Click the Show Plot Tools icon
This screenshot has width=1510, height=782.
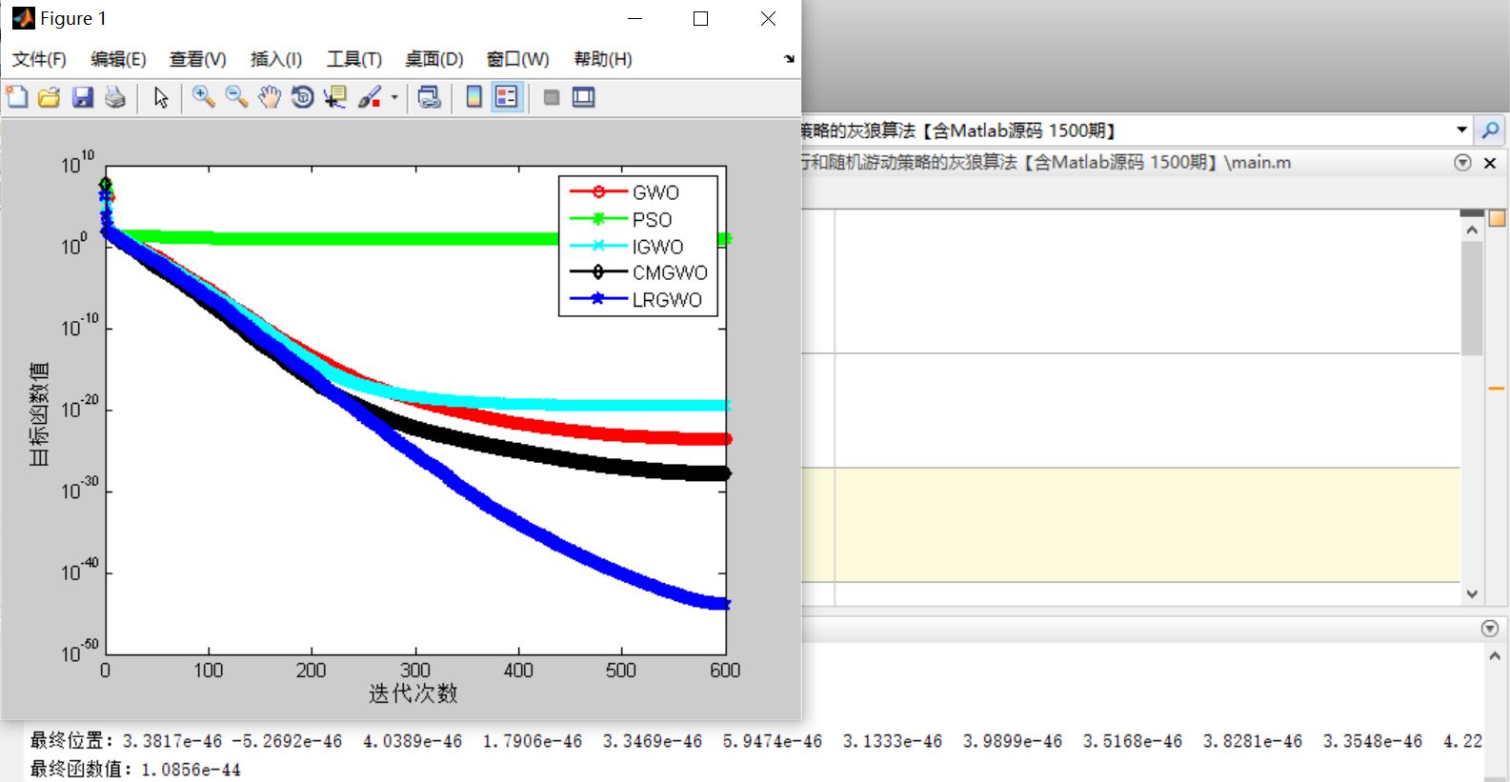coord(583,97)
